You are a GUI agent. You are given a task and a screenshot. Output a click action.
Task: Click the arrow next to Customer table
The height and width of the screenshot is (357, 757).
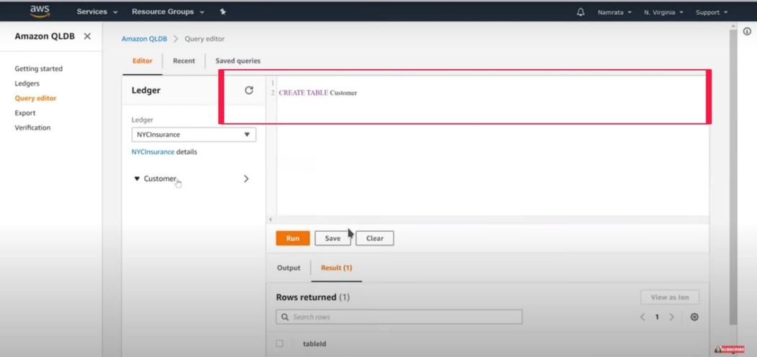coord(247,178)
